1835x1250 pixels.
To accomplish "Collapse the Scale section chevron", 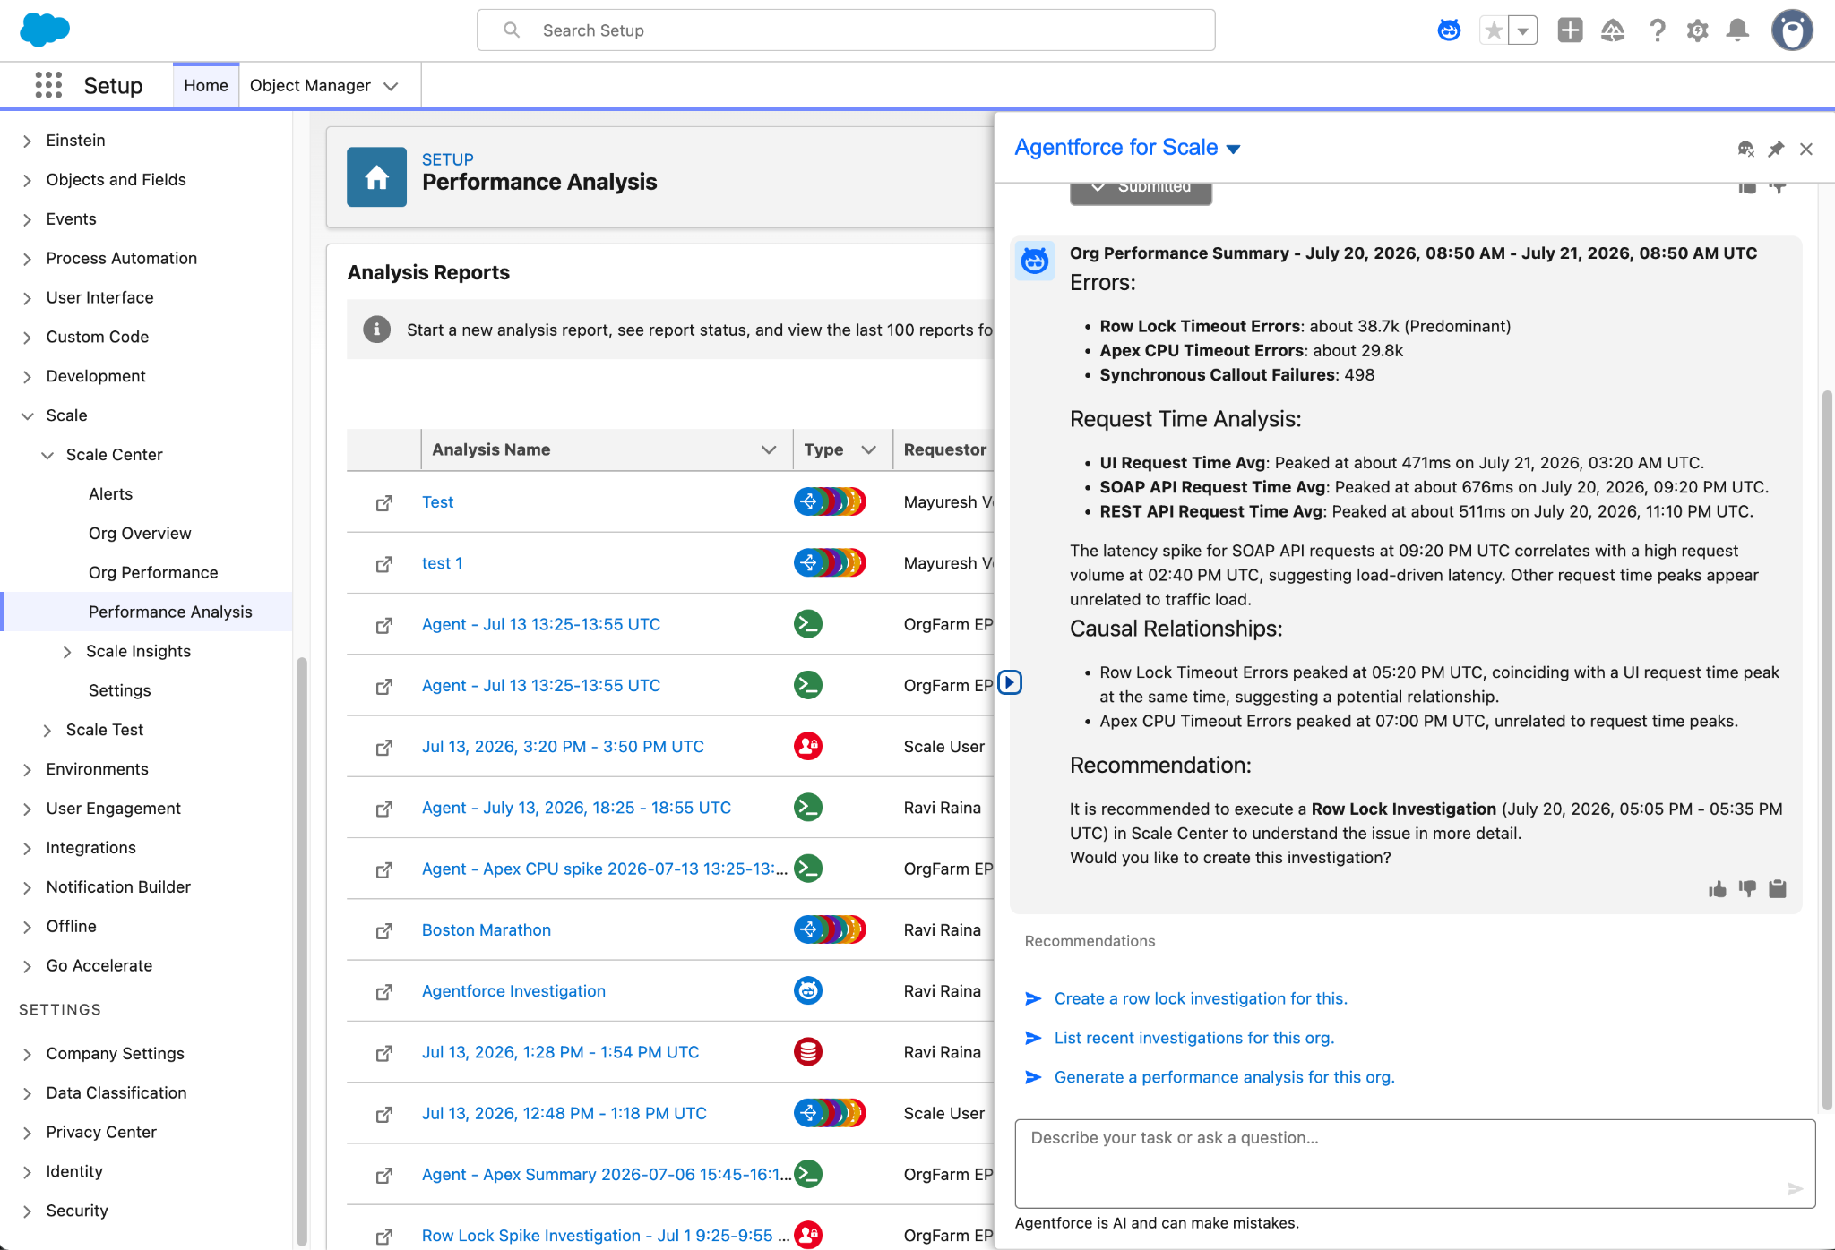I will coord(27,415).
